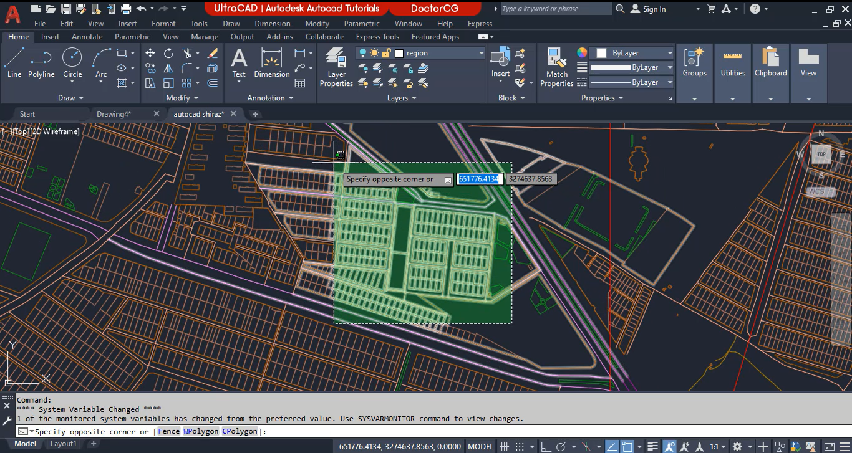Expand the Draw panel
The height and width of the screenshot is (453, 852).
[x=71, y=98]
